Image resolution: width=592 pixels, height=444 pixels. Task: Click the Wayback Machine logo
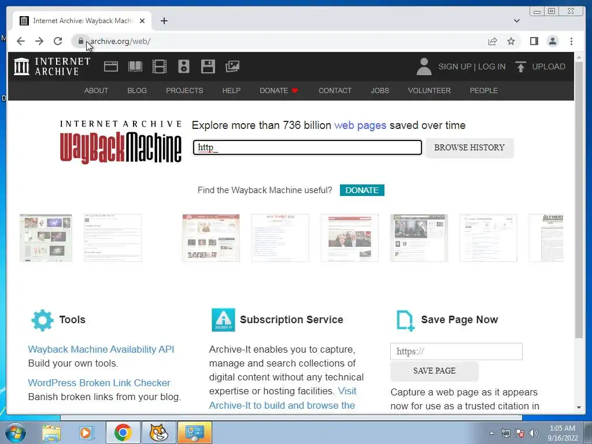pos(120,142)
